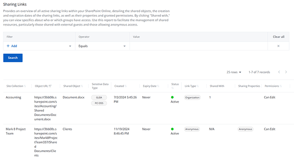Click Never expiry for Mark 8 row
Screen dimensions: 294x158
146,129
